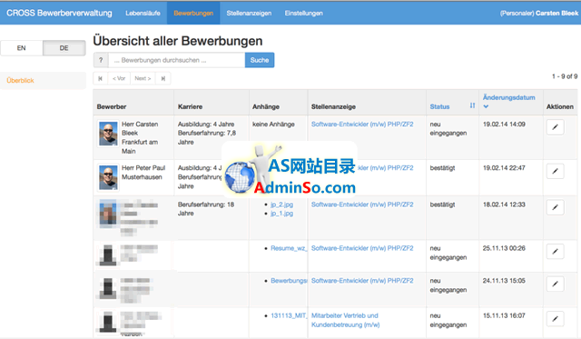
Task: Edit the application dated 25.11.13 00:26
Action: 555,251
